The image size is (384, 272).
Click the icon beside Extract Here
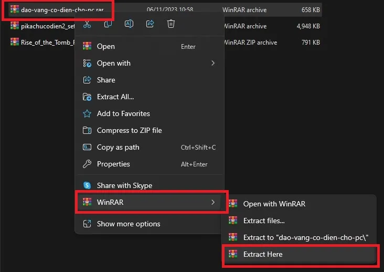pyautogui.click(x=233, y=254)
